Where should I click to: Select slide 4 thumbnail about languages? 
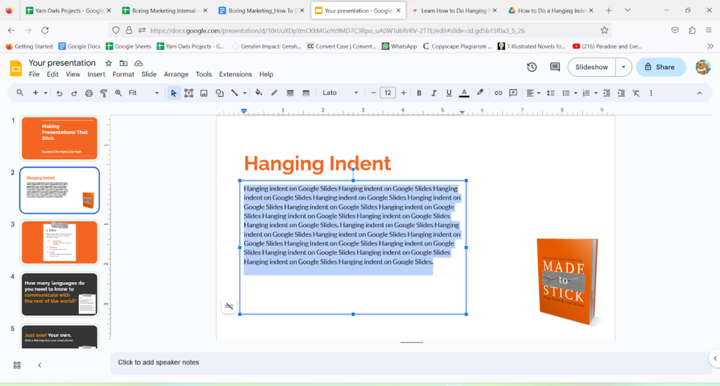tap(60, 293)
